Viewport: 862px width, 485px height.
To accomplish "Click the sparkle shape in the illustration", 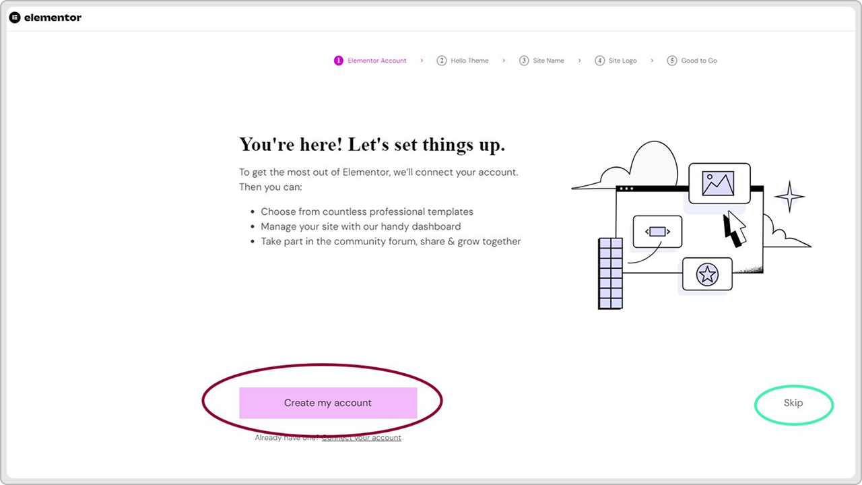I will [x=789, y=197].
